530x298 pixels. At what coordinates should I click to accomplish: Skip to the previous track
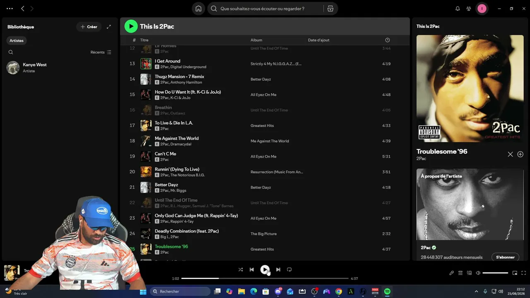[x=252, y=269]
